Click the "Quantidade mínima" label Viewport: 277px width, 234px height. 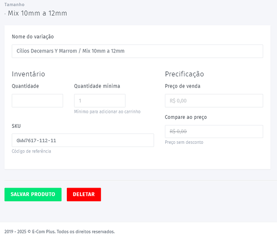pos(97,86)
